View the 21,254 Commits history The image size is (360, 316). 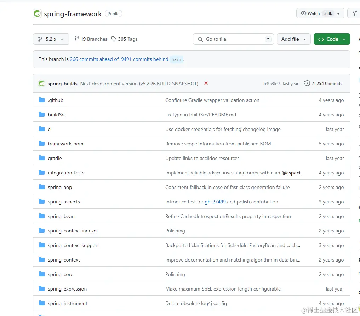(x=323, y=83)
